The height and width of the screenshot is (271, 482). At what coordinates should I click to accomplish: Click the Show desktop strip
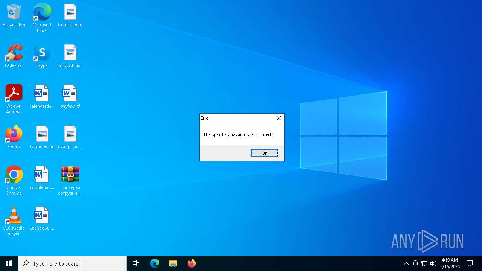point(481,263)
